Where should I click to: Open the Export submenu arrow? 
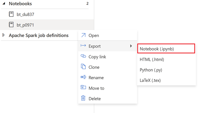click(x=131, y=46)
